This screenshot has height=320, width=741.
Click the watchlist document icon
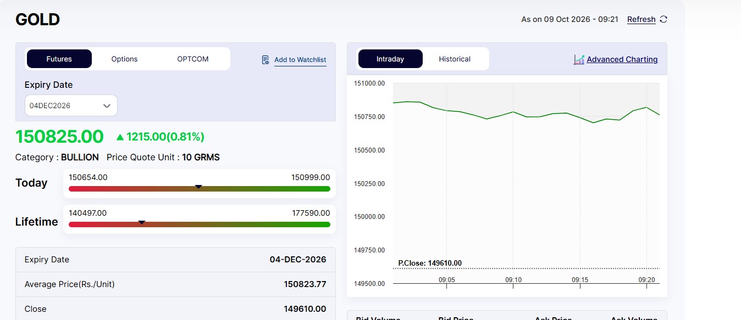click(x=266, y=60)
